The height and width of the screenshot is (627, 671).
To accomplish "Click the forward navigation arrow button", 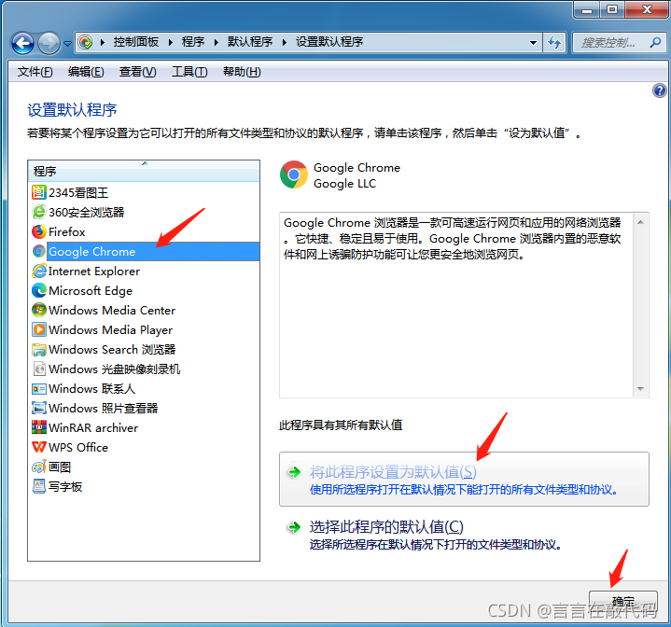I will (49, 43).
